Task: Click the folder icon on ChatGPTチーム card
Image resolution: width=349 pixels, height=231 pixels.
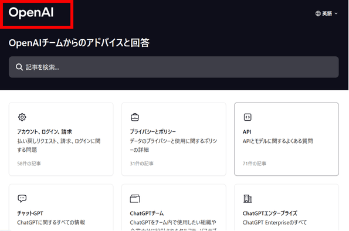Action: tap(135, 199)
